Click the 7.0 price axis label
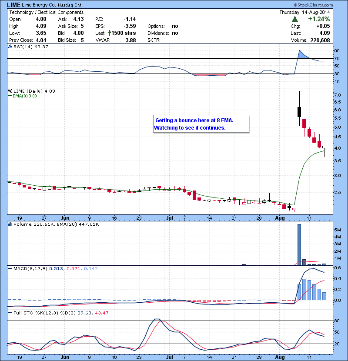Image resolution: width=348 pixels, height=361 pixels. pos(338,95)
